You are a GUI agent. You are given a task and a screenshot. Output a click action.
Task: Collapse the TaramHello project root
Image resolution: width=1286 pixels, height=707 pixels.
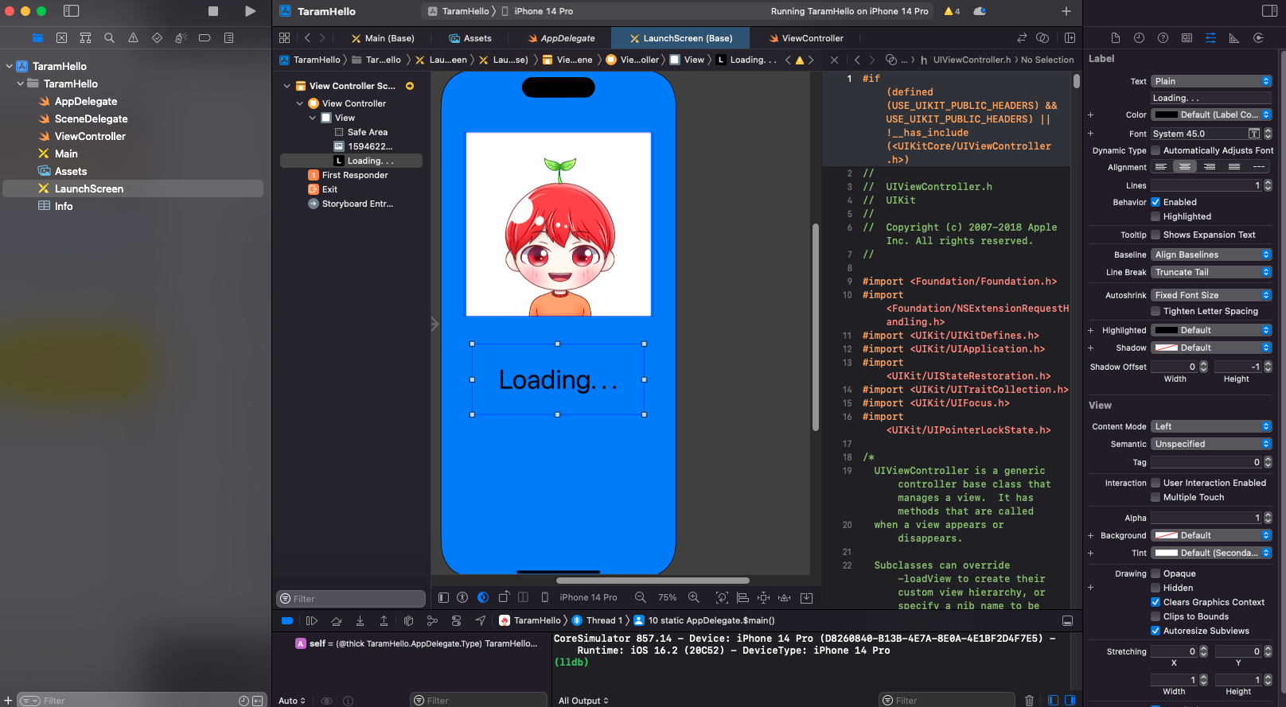(x=10, y=66)
